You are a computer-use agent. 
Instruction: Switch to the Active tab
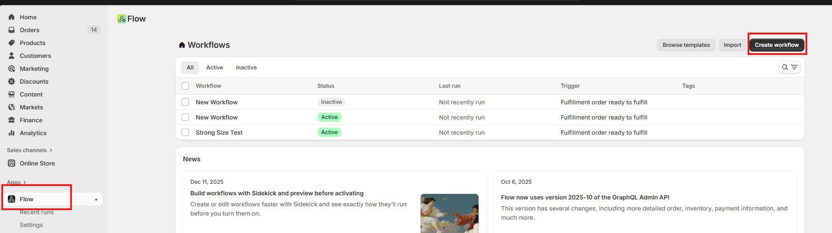tap(214, 68)
